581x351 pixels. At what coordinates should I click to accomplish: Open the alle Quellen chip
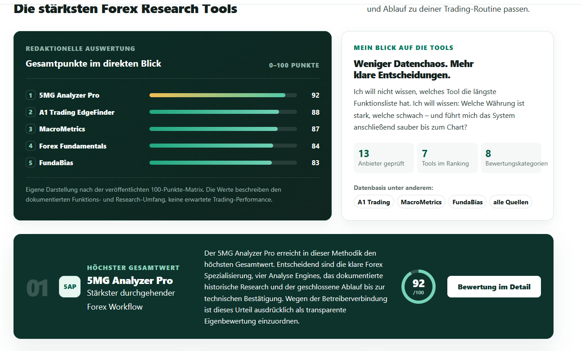click(511, 202)
